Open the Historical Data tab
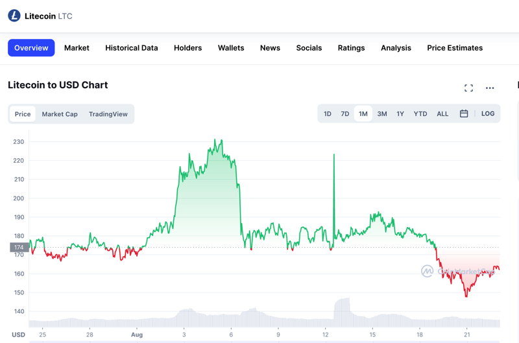This screenshot has height=343, width=519. pyautogui.click(x=132, y=48)
